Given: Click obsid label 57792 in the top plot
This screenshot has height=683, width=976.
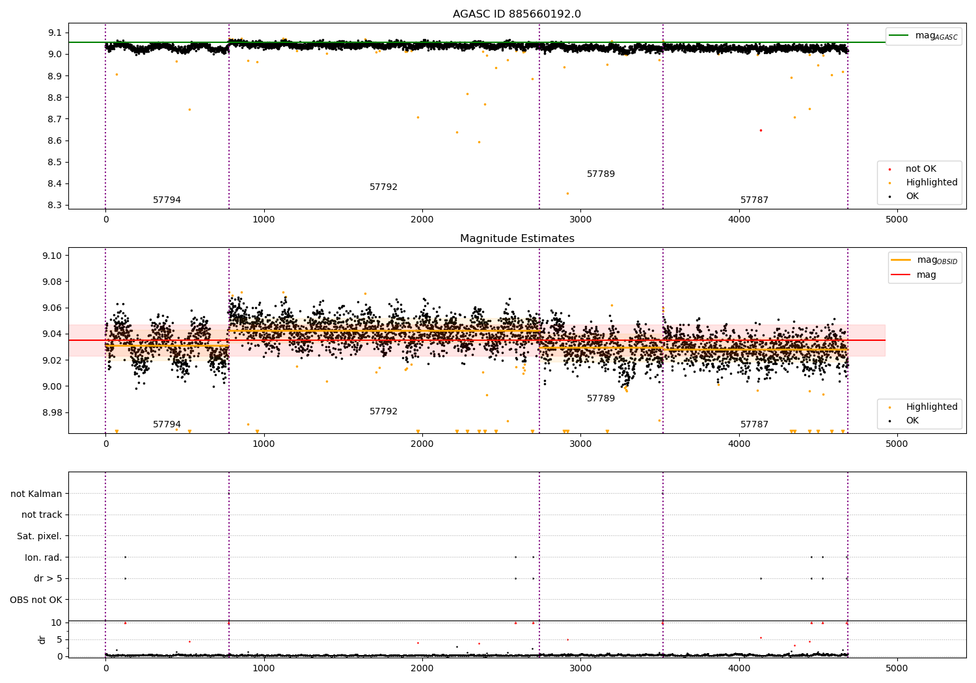Looking at the screenshot, I should (384, 187).
